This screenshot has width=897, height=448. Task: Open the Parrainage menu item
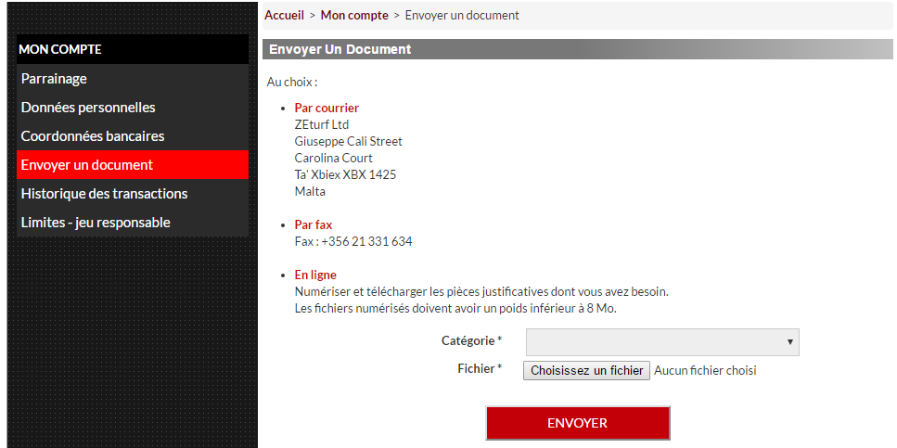pos(132,79)
